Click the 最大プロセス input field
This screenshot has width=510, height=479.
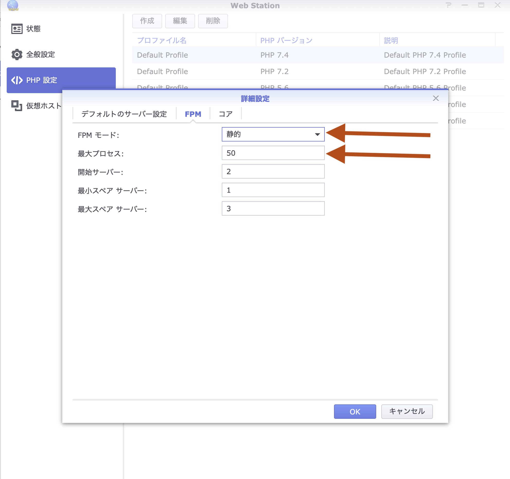click(273, 153)
